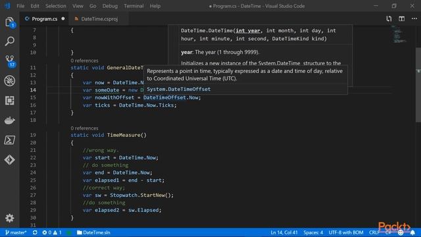
Task: Open notifications bell in status bar
Action: 412,232
